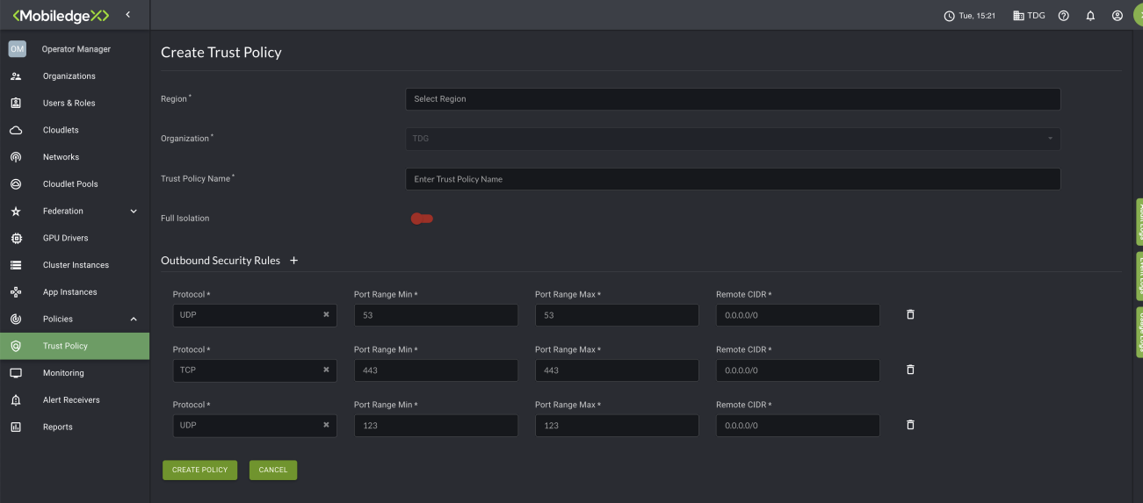The height and width of the screenshot is (503, 1143).
Task: Clear the TCP protocol selection
Action: (x=326, y=370)
